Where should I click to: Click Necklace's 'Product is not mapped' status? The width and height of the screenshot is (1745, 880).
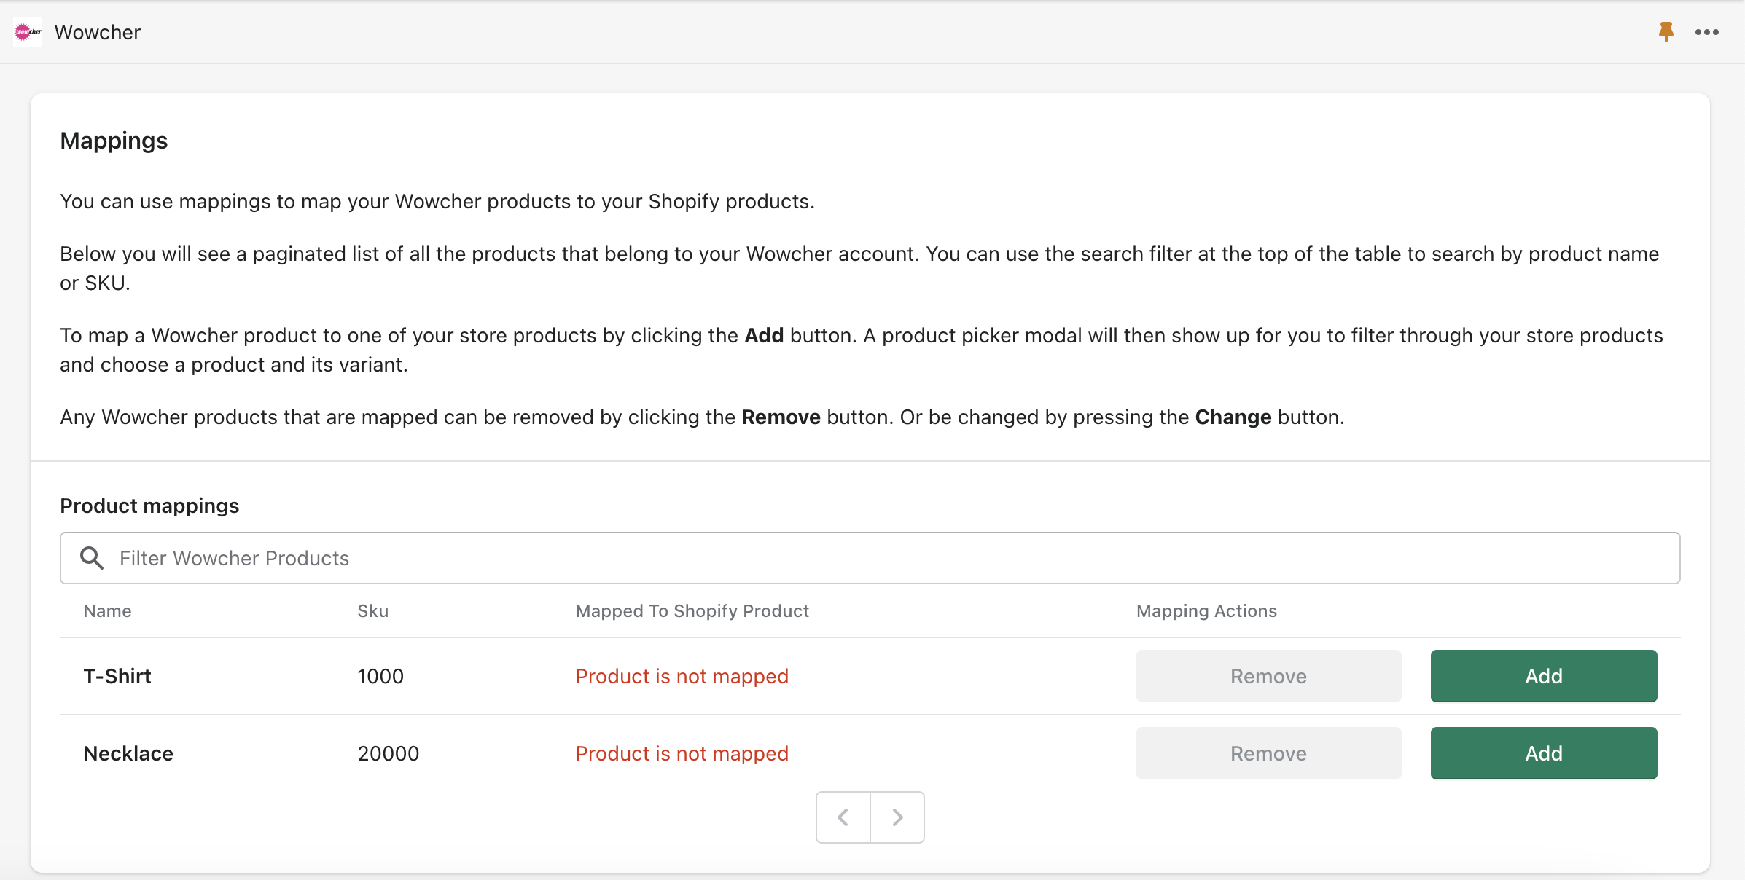tap(682, 753)
